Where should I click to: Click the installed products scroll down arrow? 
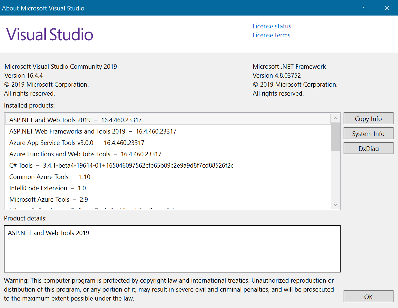coord(335,205)
